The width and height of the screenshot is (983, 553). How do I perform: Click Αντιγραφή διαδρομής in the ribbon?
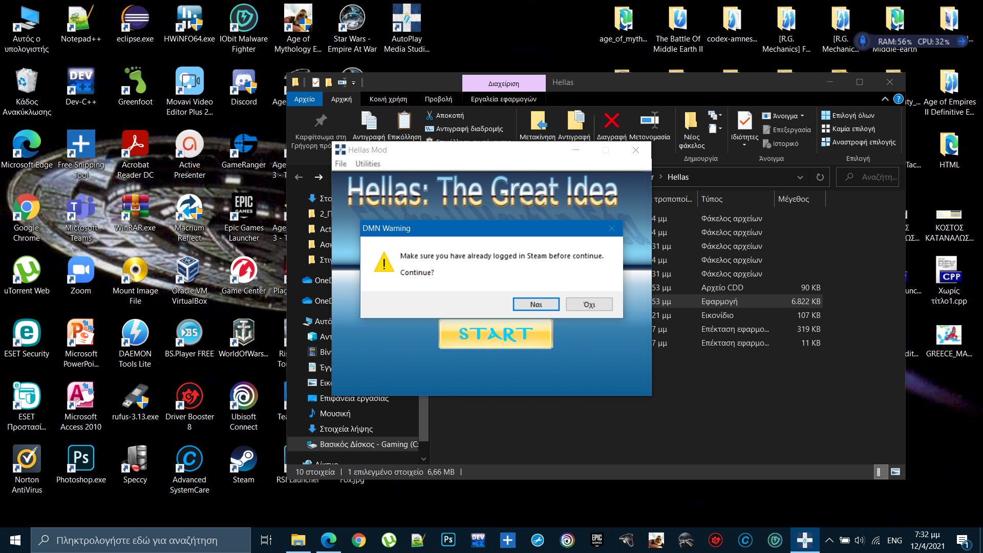point(464,129)
